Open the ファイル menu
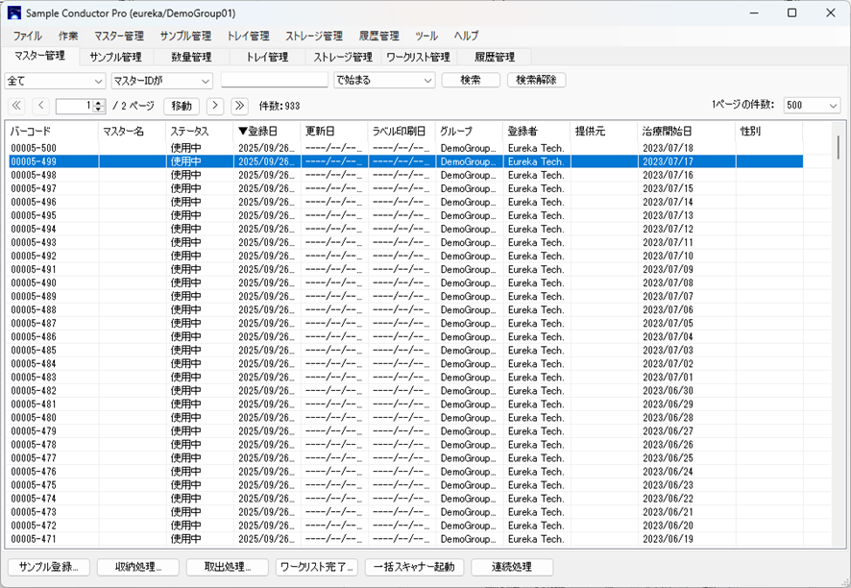 [x=27, y=36]
